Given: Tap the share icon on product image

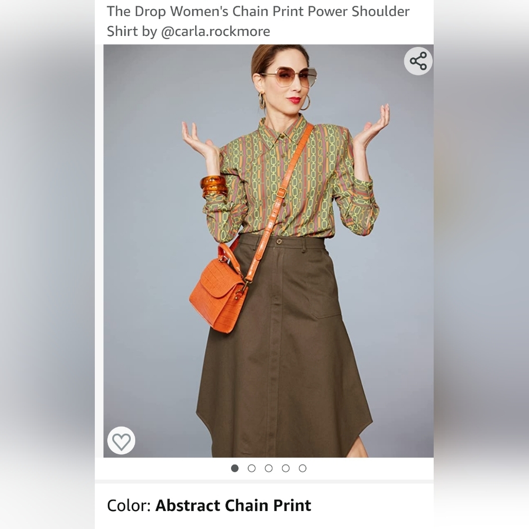Looking at the screenshot, I should [418, 61].
